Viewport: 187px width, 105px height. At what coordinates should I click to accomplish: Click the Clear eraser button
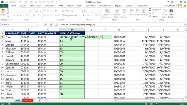pos(153,16)
